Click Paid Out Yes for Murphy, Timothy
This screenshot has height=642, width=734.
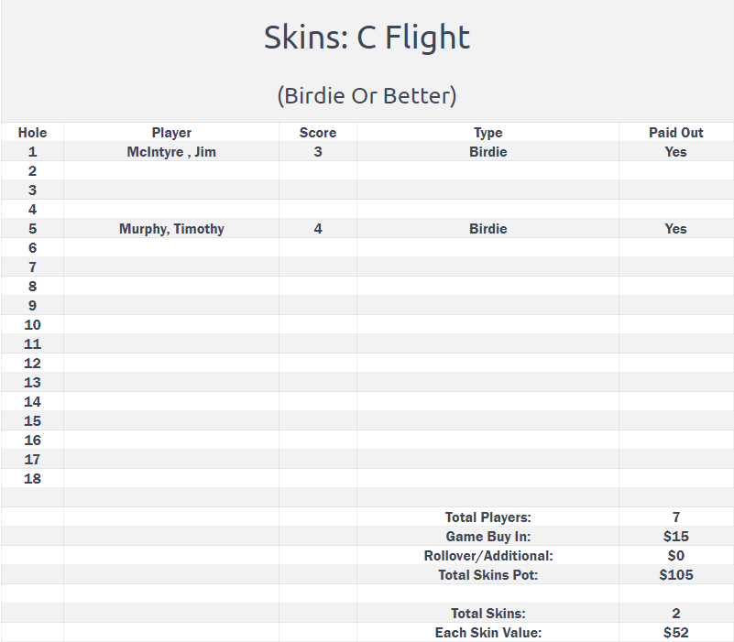point(676,229)
